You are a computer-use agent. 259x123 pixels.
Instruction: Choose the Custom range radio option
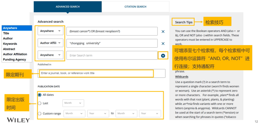tap(40, 113)
